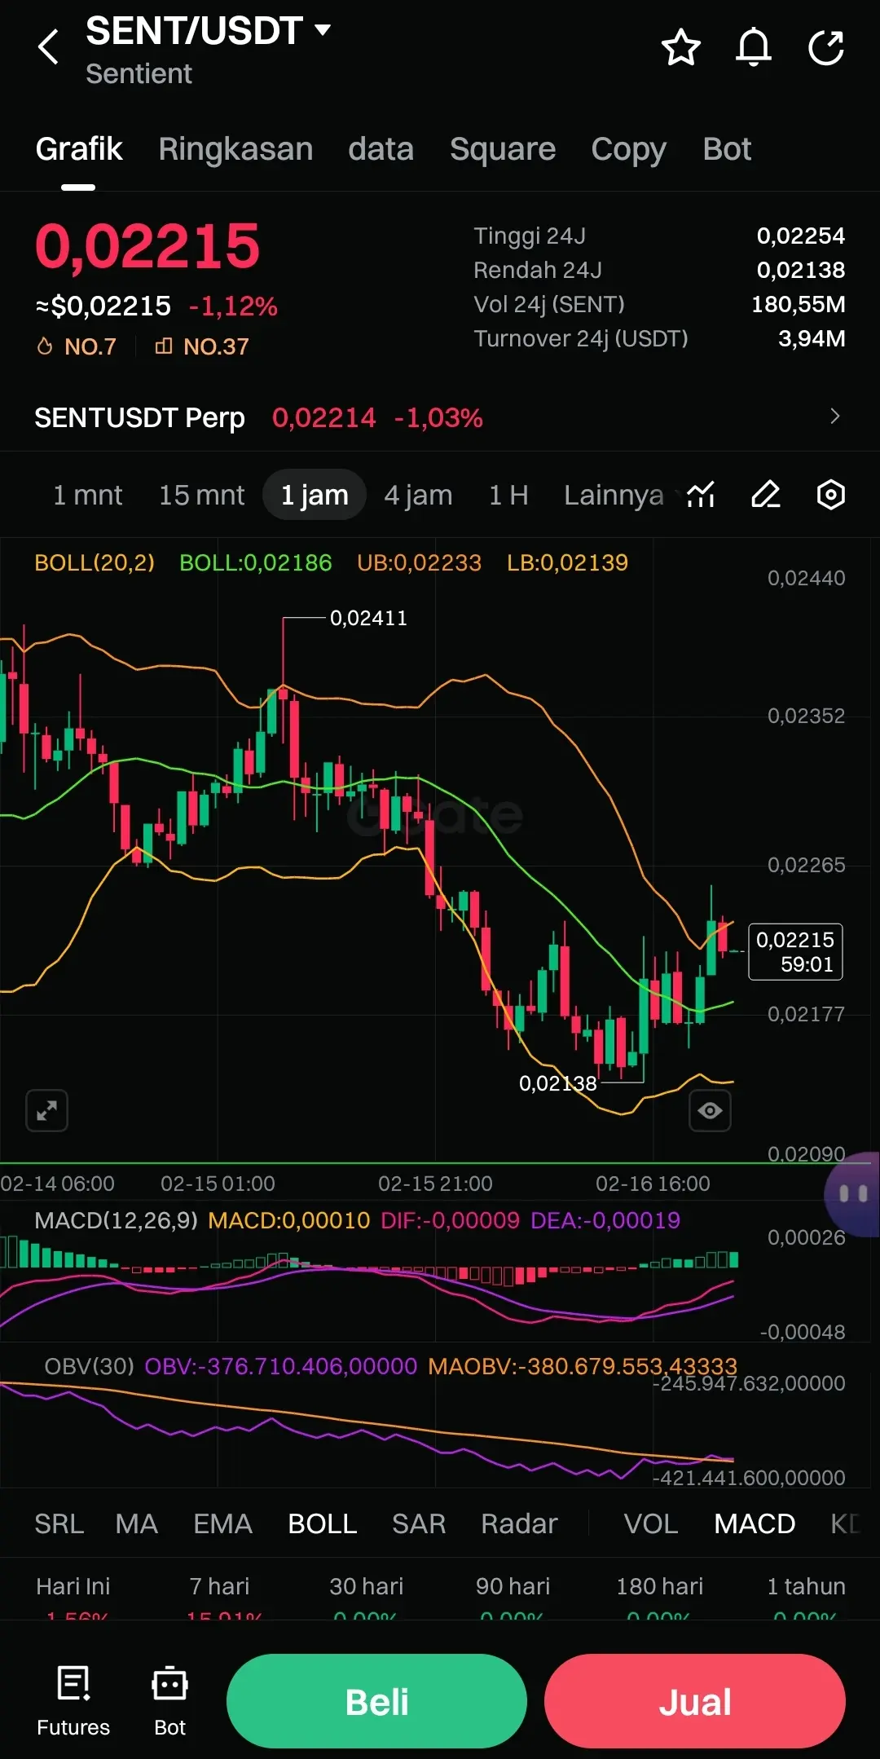Tap the Jual sell button
880x1759 pixels.
(695, 1701)
